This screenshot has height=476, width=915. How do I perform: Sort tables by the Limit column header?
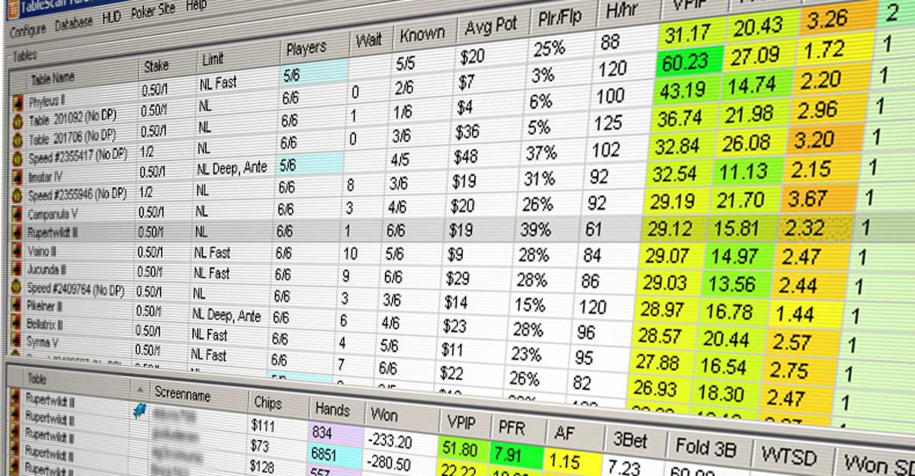pyautogui.click(x=237, y=58)
